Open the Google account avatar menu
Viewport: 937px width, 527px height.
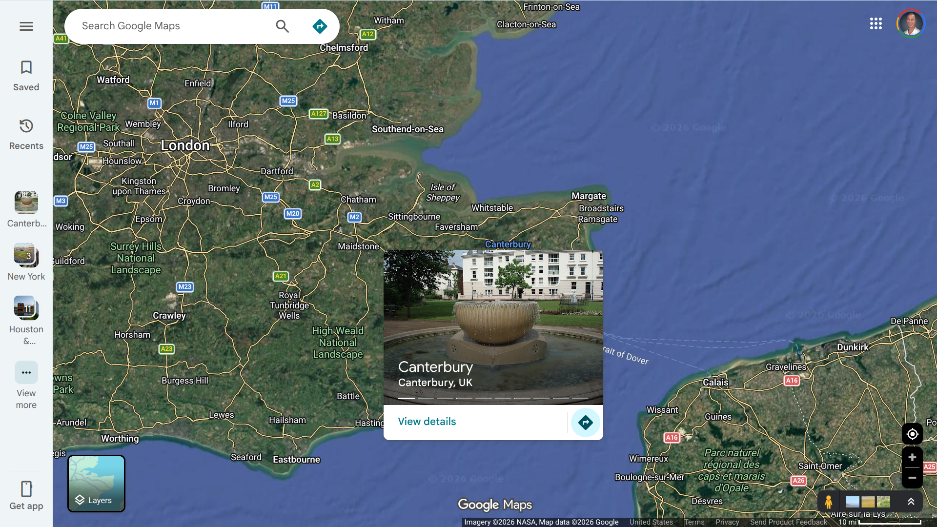[x=911, y=23]
